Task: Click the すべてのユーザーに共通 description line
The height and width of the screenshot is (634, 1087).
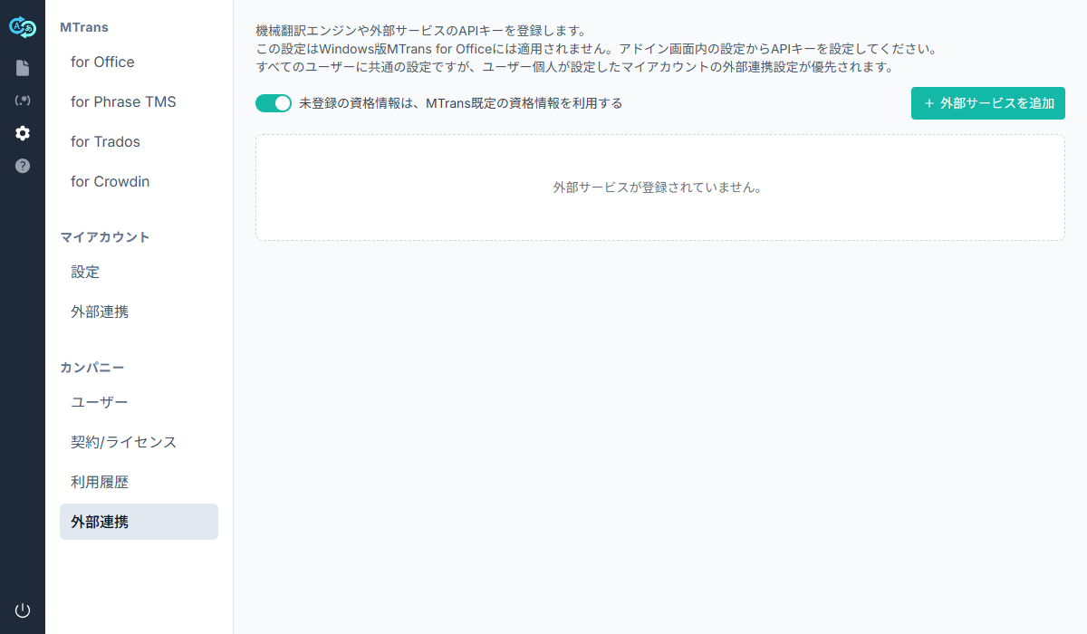Action: point(575,67)
